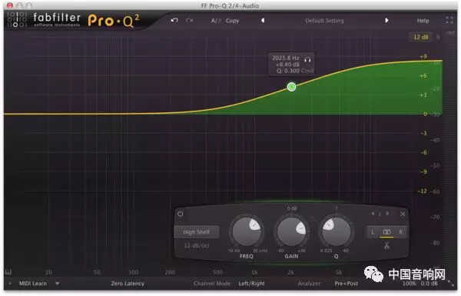Toggle the piano display icon at bottom left
The width and height of the screenshot is (461, 296).
click(8, 272)
